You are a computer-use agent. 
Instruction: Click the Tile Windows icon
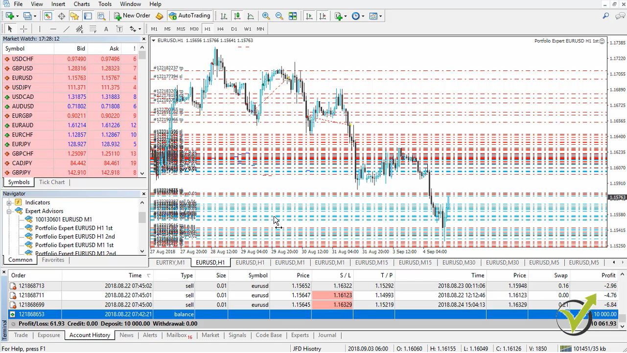click(293, 16)
